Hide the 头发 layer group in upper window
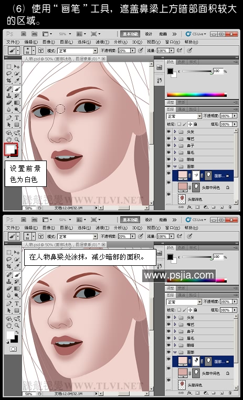This screenshot has width=243, height=400. (168, 132)
